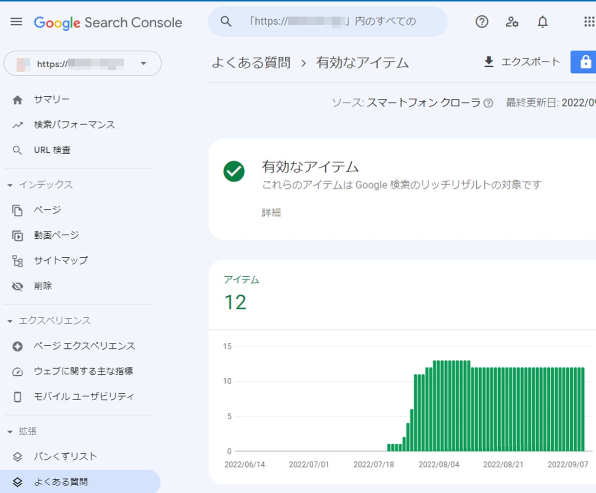Click the 詳細 link
The width and height of the screenshot is (596, 493).
(x=271, y=212)
